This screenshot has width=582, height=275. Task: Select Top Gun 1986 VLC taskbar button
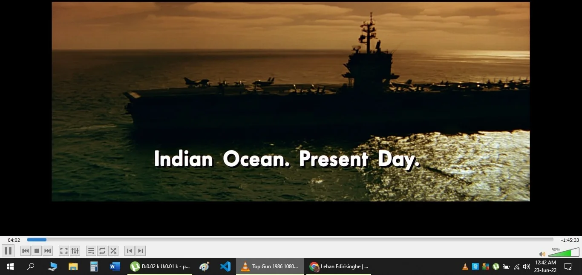[x=270, y=266]
